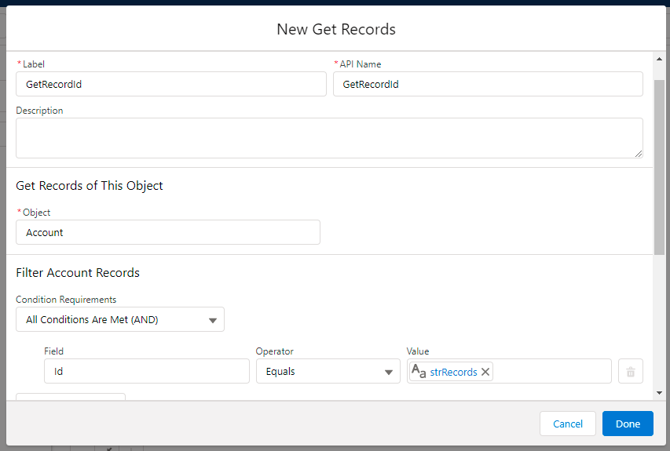This screenshot has height=451, width=670.
Task: Click the Filter Account Records heading
Action: [x=78, y=273]
